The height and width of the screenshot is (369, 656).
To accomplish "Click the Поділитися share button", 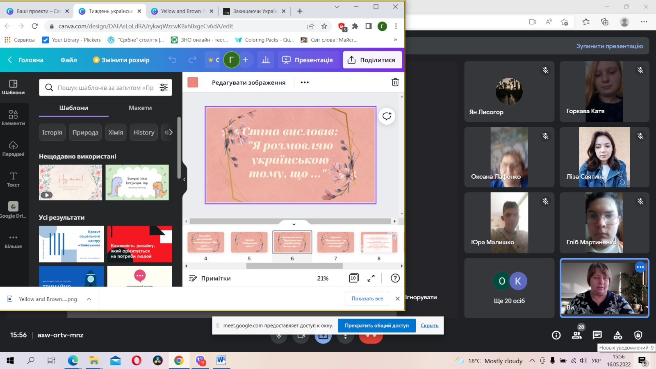I will (372, 60).
